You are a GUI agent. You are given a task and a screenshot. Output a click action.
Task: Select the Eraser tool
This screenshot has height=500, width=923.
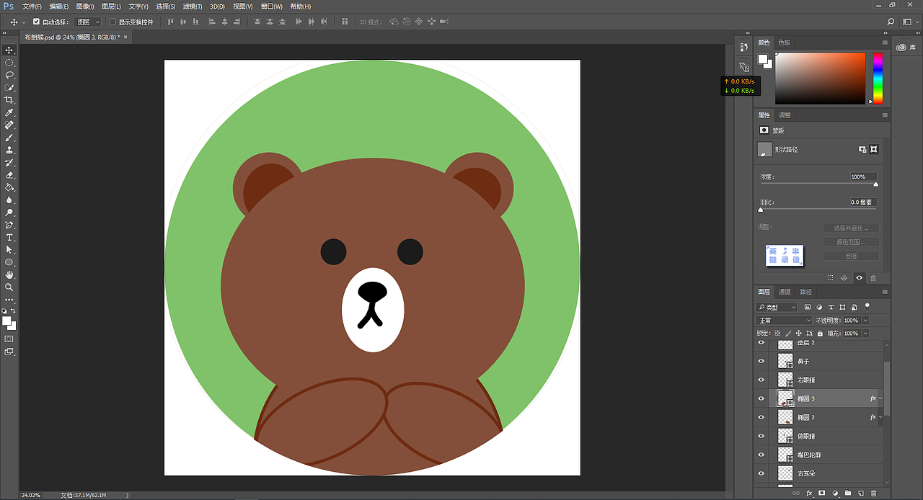[x=9, y=175]
